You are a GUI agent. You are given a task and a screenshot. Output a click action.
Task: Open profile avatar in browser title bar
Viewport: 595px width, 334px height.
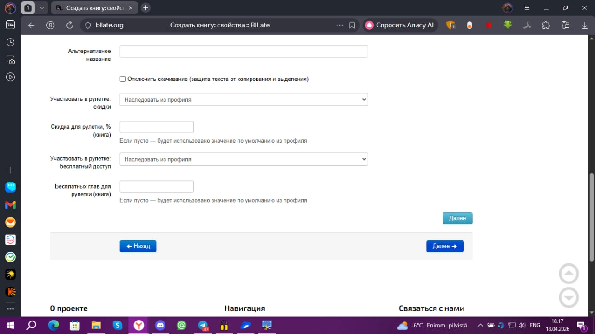click(508, 8)
